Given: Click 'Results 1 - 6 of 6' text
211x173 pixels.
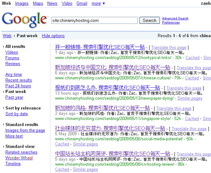Looking at the screenshot, I should pyautogui.click(x=173, y=36).
